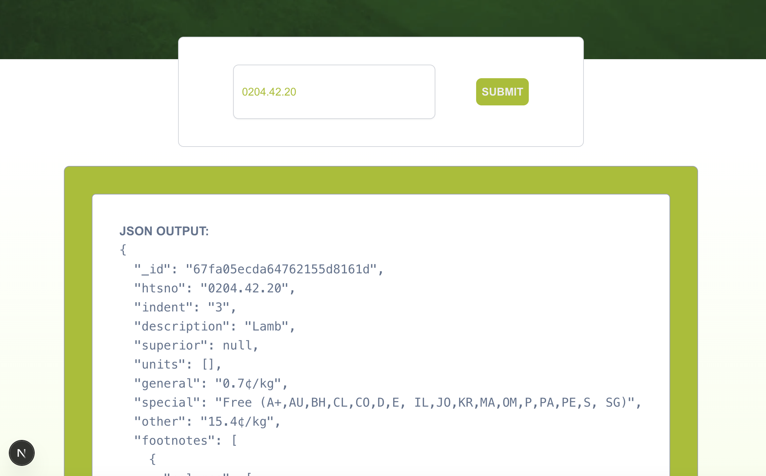Image resolution: width=766 pixels, height=476 pixels.
Task: Click the "other" 15.4¢/kg line
Action: (207, 422)
